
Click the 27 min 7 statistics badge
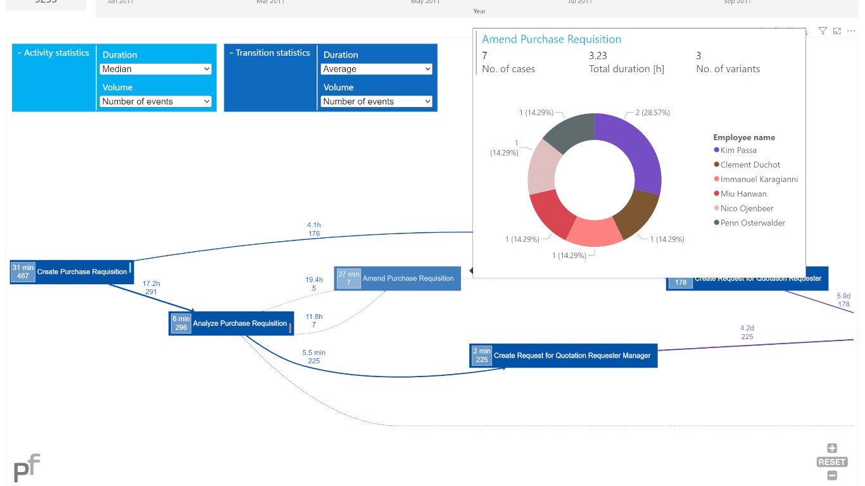pyautogui.click(x=348, y=278)
